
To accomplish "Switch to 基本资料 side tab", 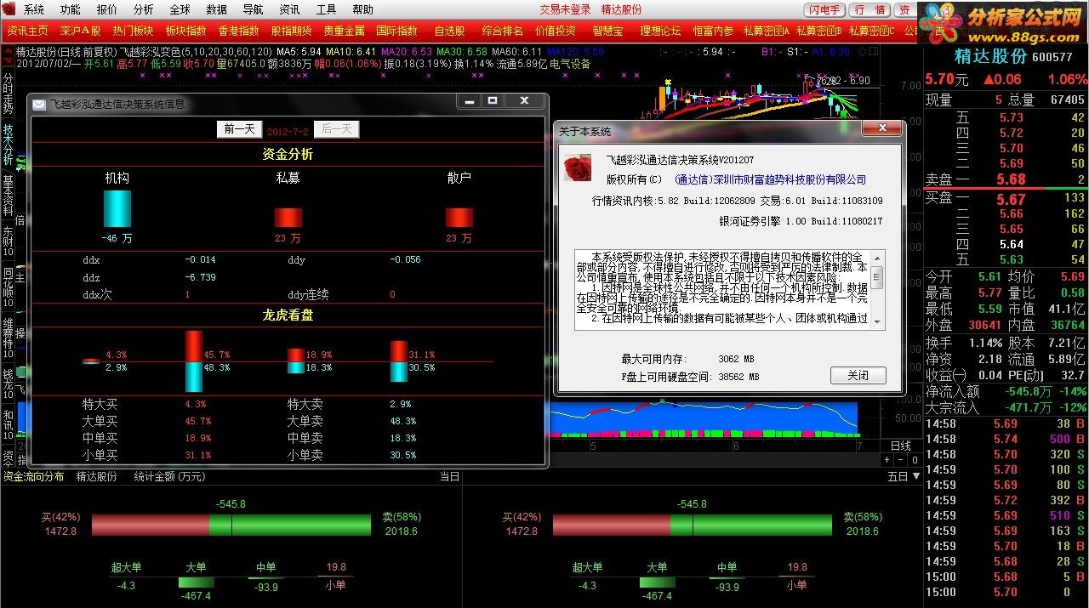I will [x=8, y=195].
